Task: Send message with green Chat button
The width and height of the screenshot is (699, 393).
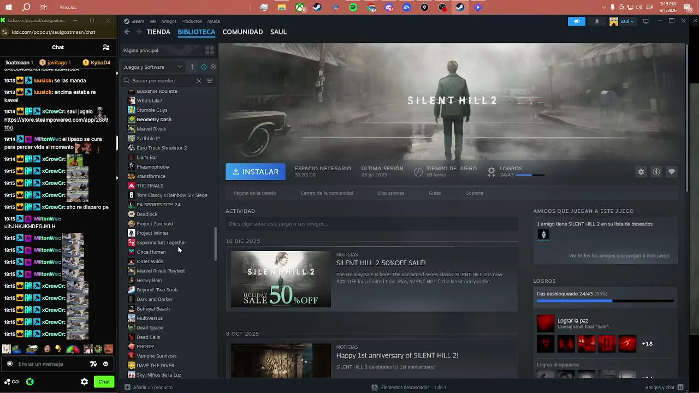Action: click(104, 382)
